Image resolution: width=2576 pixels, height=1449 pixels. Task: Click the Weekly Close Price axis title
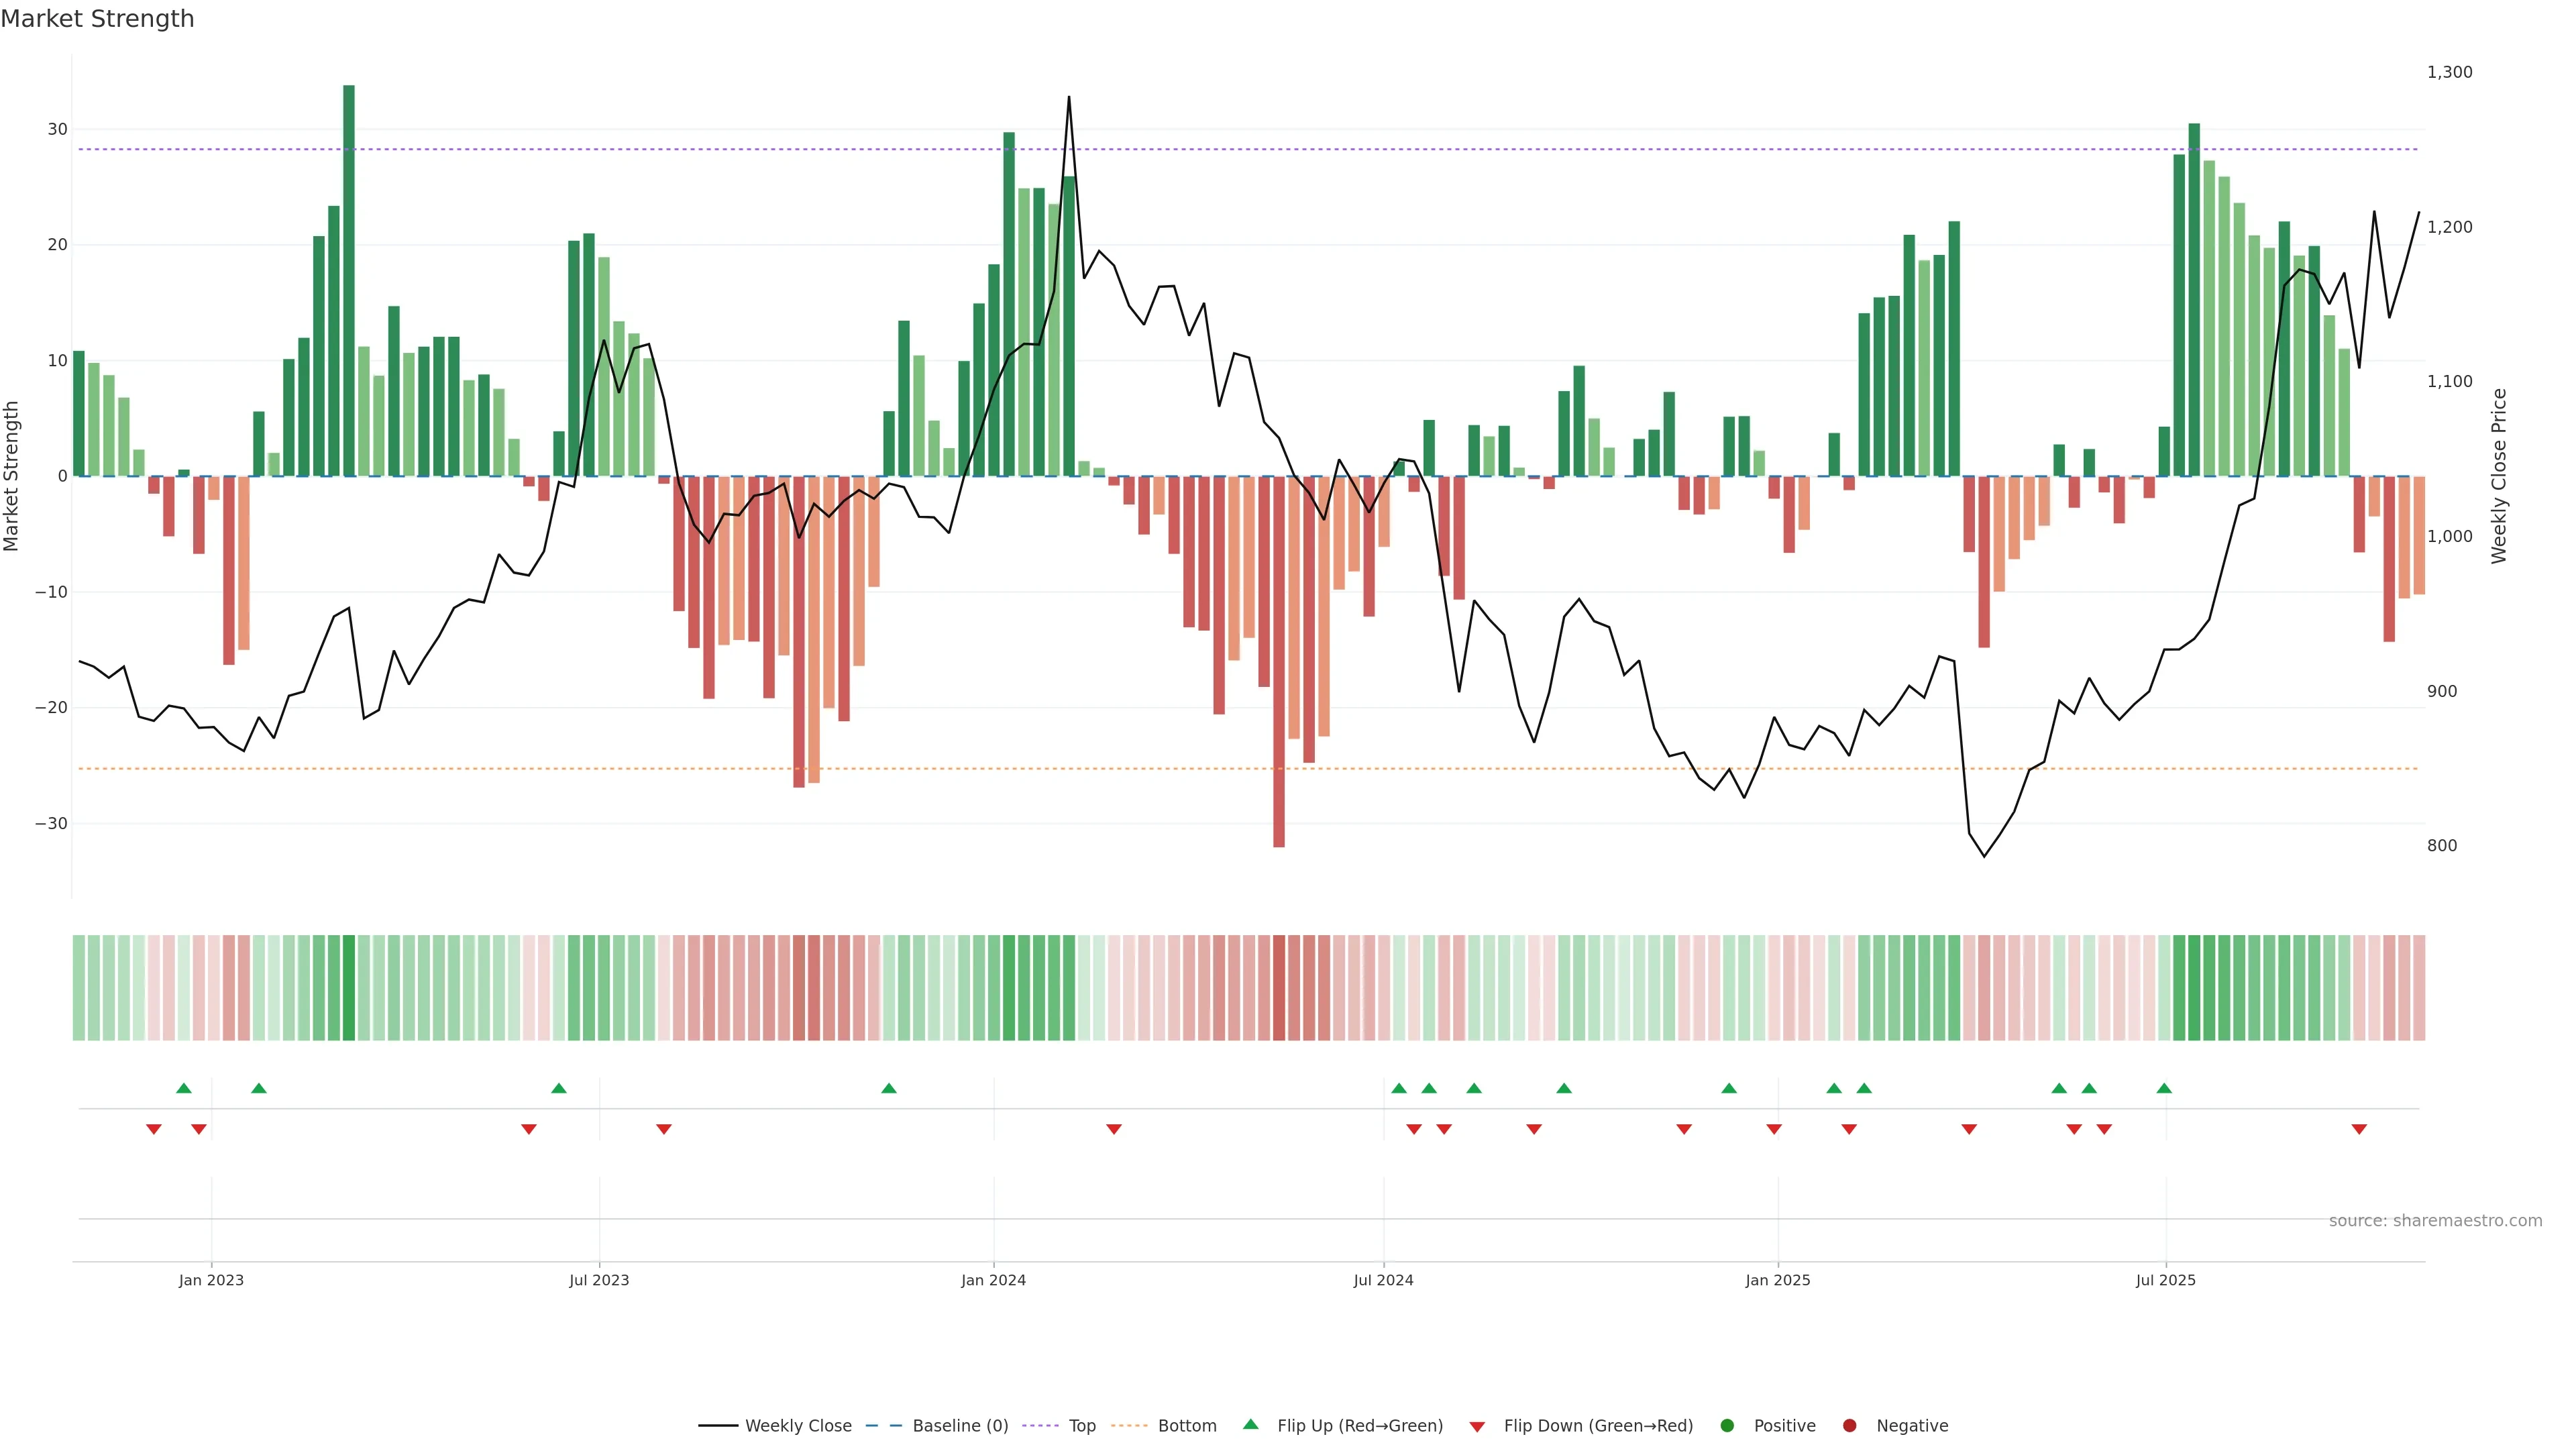[2499, 476]
